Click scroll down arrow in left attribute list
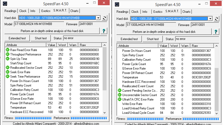Image resolution: width=223 pixels, height=125 pixels. click(104, 113)
